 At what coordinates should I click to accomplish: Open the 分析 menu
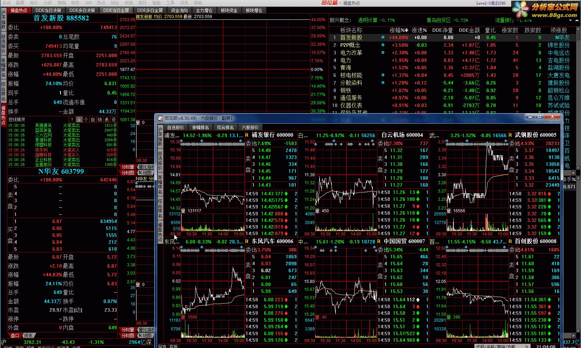click(48, 3)
